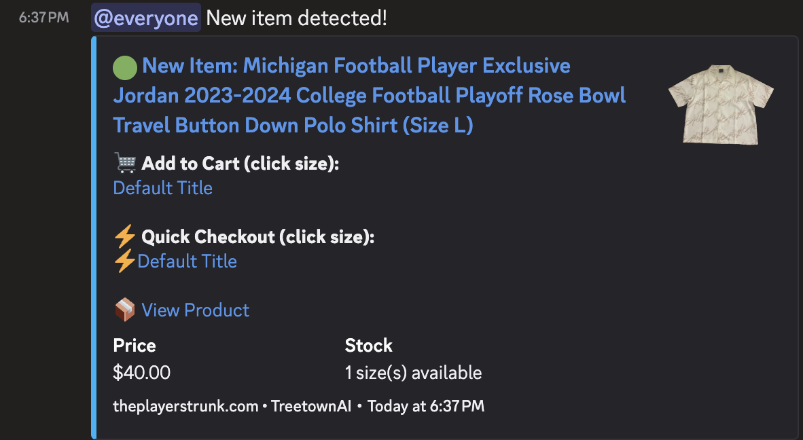Click the "New item detected!" message text
Image resolution: width=803 pixels, height=440 pixels.
[x=297, y=18]
